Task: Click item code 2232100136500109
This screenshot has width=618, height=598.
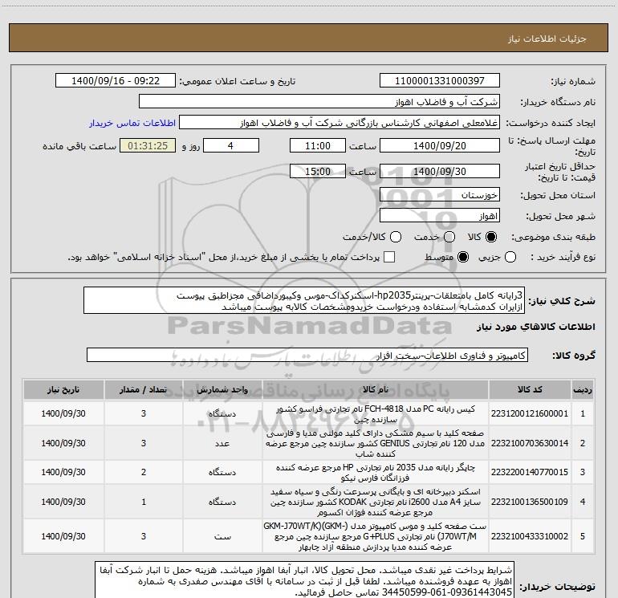Action: coord(530,502)
